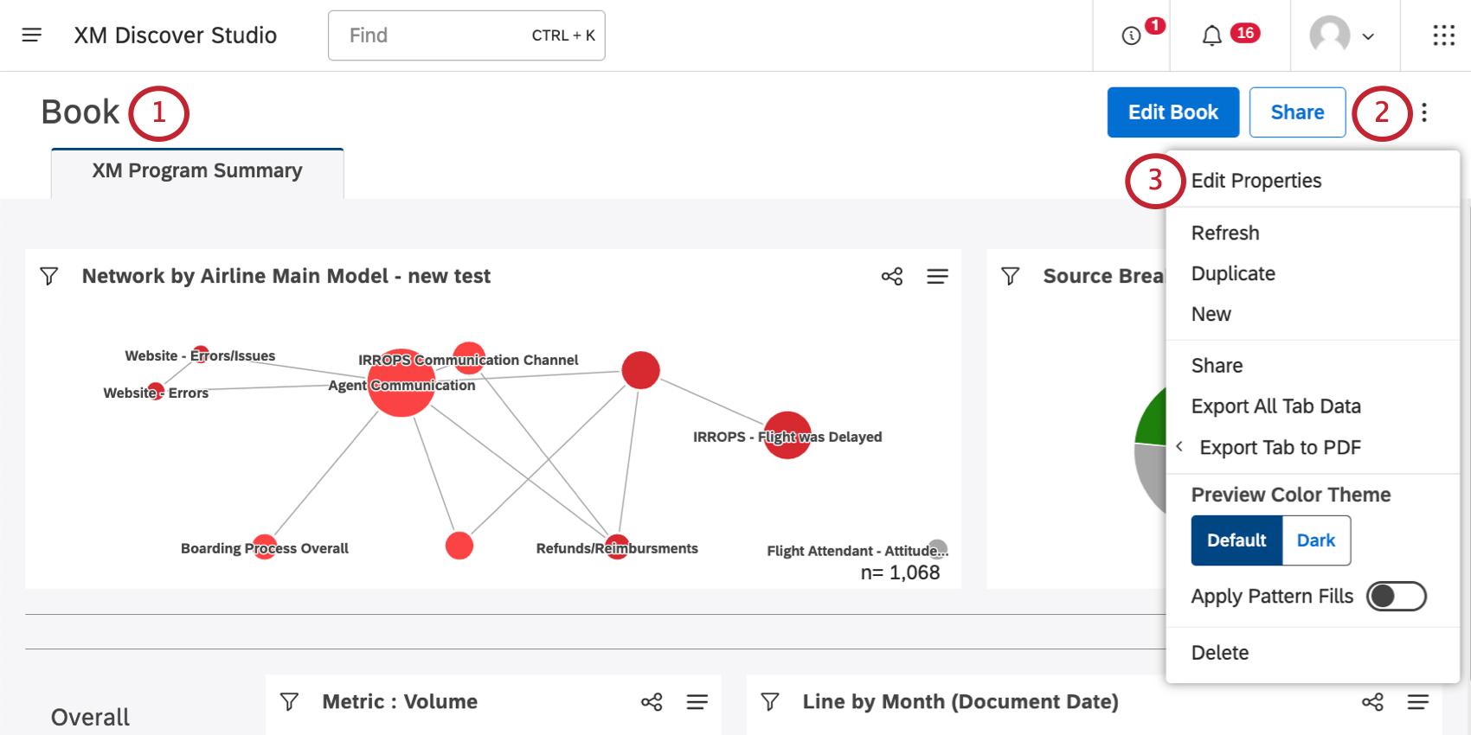
Task: Open the book's three-dot options menu
Action: point(1423,112)
